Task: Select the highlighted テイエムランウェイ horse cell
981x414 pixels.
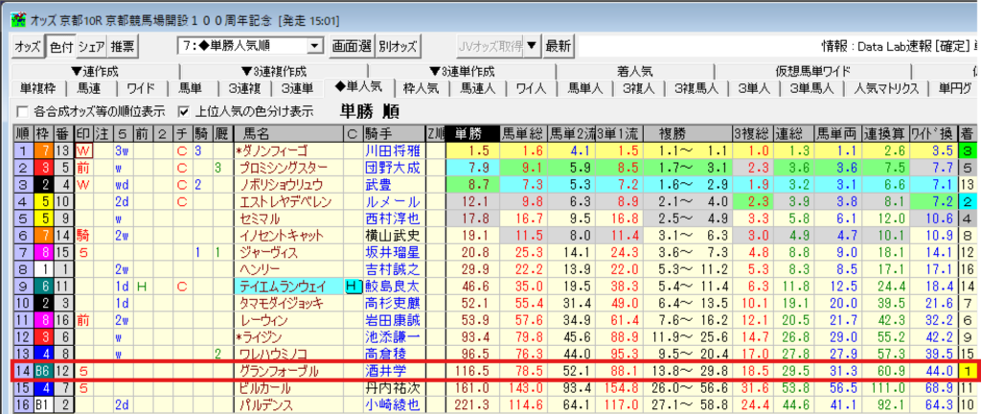Action: coord(288,286)
